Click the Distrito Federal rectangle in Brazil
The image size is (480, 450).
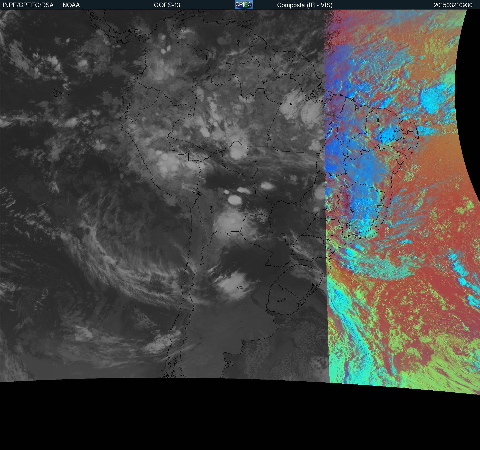coord(335,192)
